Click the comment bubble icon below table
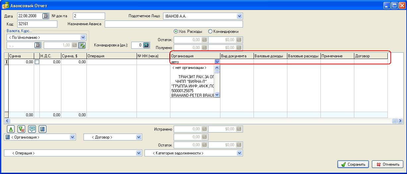 point(32,129)
